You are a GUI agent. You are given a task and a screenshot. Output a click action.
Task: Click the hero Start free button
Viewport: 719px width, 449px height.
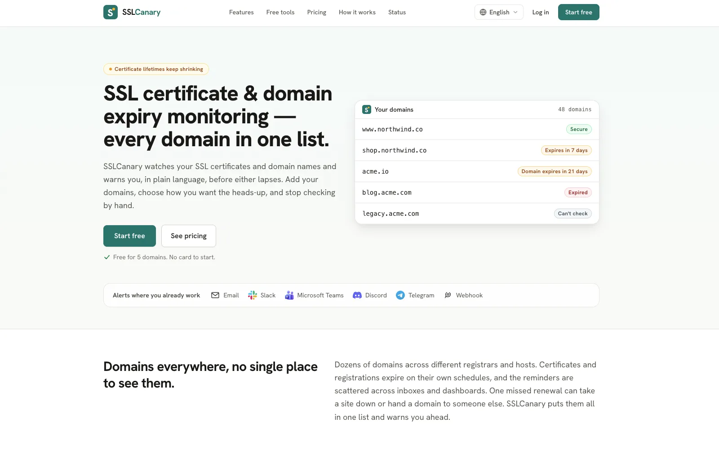129,236
